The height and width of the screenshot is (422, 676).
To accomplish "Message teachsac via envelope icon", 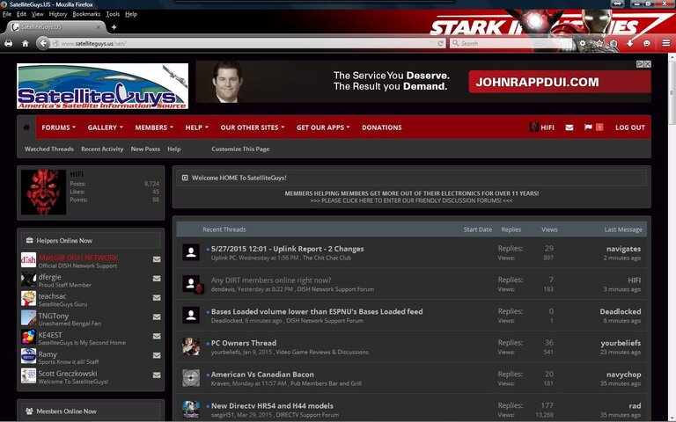I will point(157,297).
